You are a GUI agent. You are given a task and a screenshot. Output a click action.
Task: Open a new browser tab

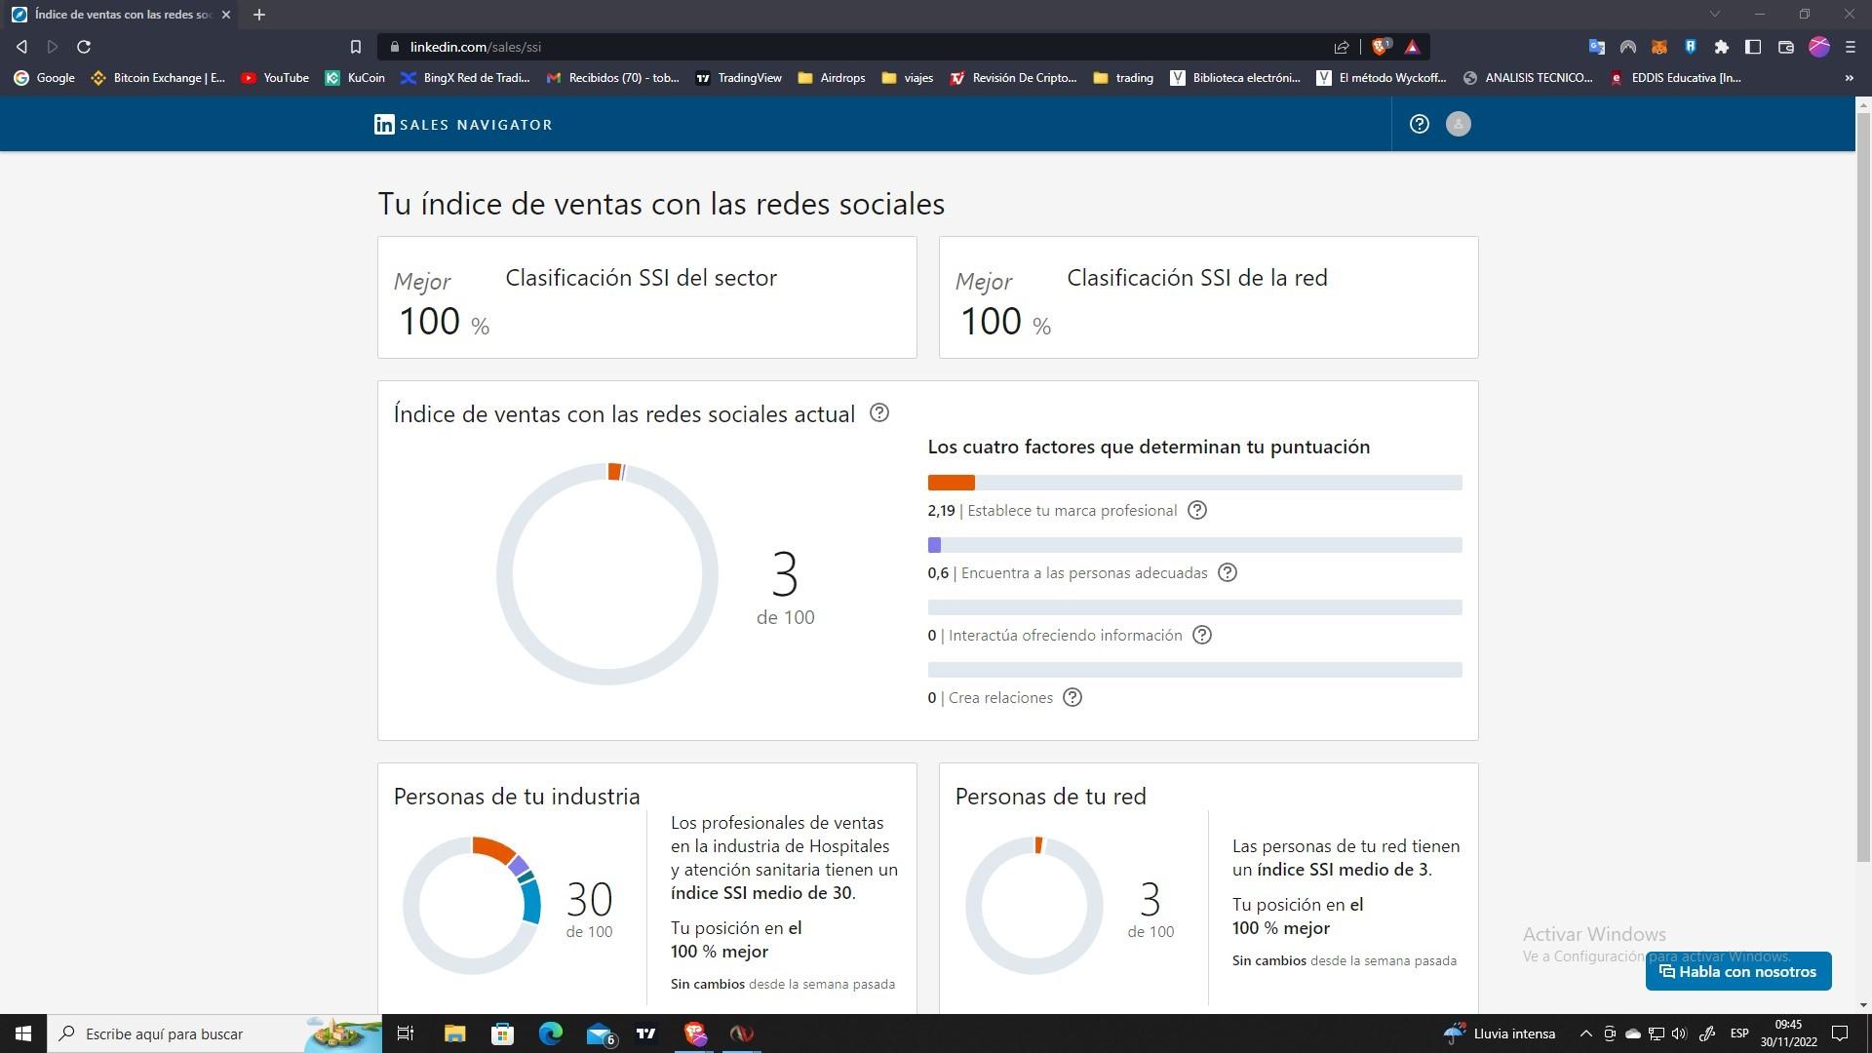(x=259, y=15)
